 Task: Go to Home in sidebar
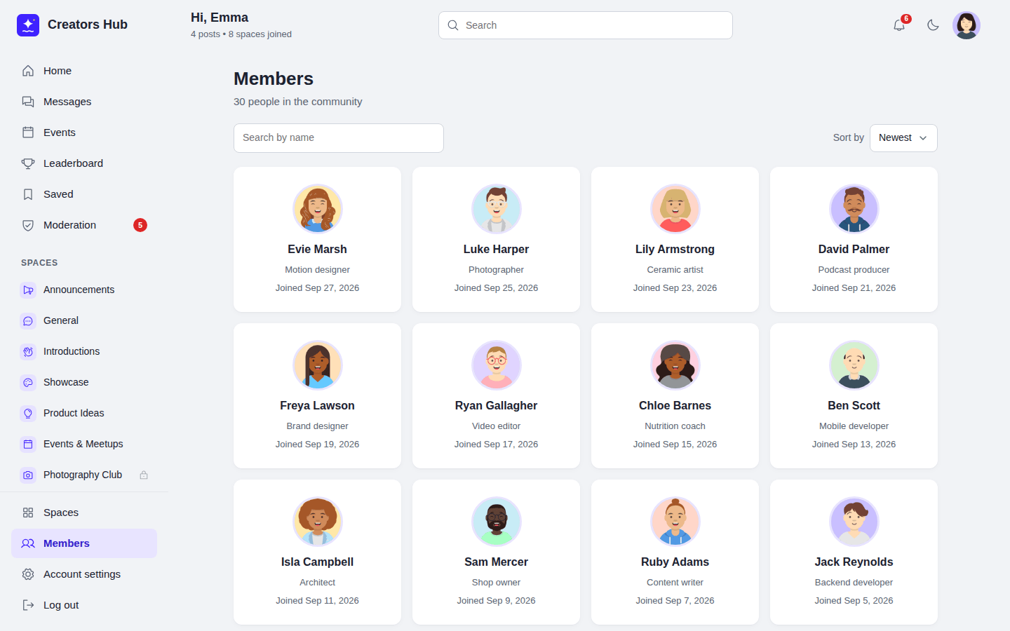point(84,71)
